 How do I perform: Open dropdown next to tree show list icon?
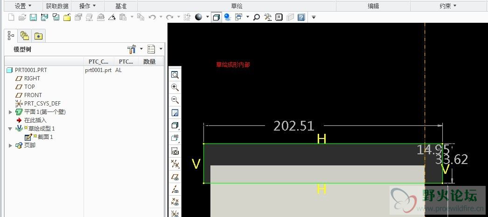[161, 49]
